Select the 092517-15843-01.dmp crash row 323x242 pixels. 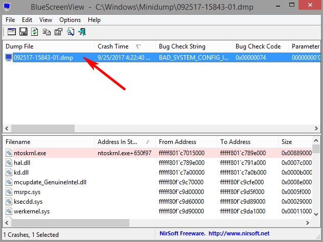tap(161, 57)
